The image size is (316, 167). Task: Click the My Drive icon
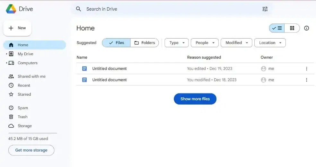[11, 54]
